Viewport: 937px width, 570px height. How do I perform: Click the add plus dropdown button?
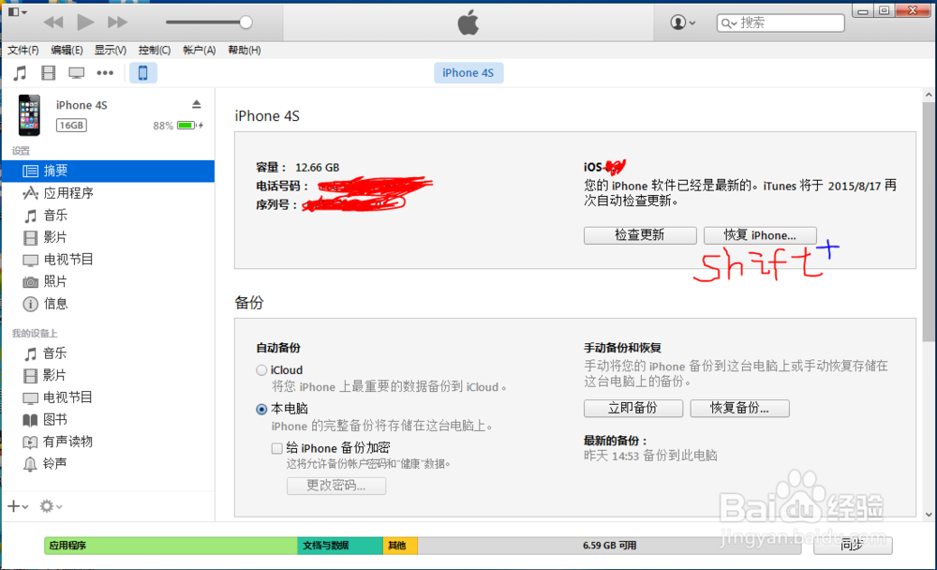pyautogui.click(x=18, y=506)
